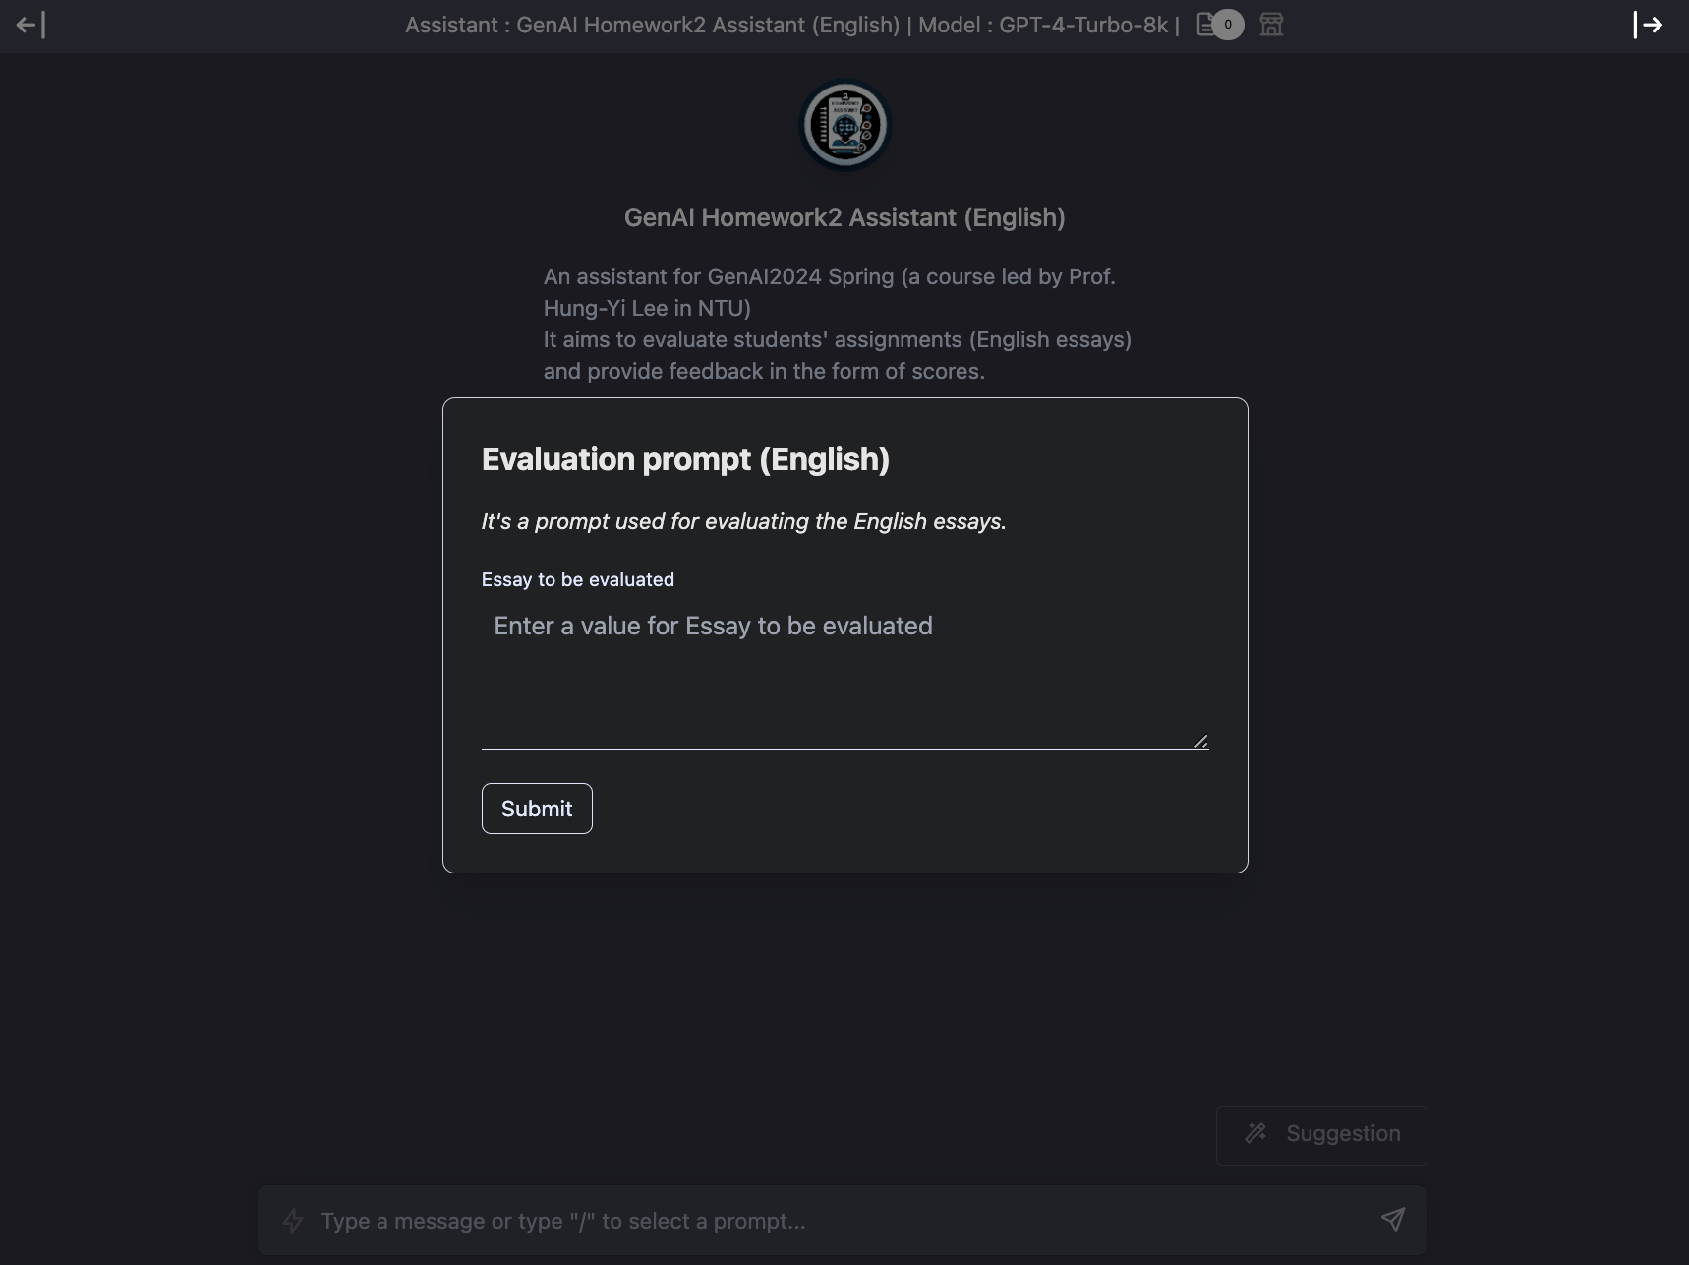Open the assistant store icon in the header

[x=1271, y=25]
